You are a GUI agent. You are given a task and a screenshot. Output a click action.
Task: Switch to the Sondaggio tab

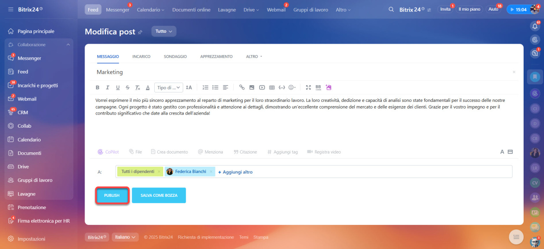click(x=175, y=56)
